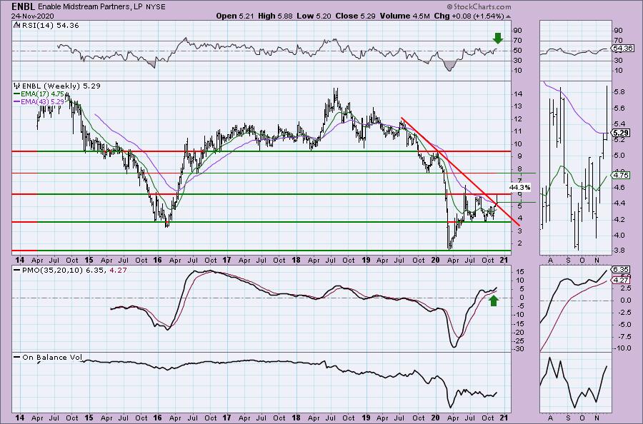643x424 pixels.
Task: Click the 54.36 RSI value tag
Action: (622, 49)
